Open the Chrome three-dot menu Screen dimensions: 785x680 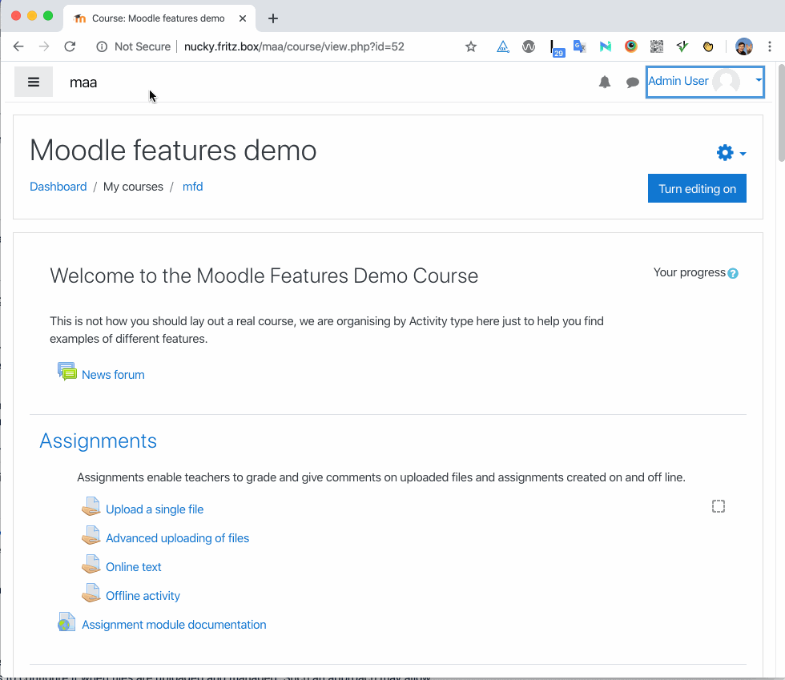tap(770, 46)
